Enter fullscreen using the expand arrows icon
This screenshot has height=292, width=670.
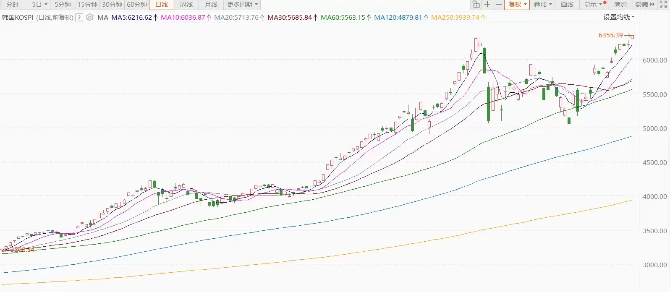pos(663,5)
